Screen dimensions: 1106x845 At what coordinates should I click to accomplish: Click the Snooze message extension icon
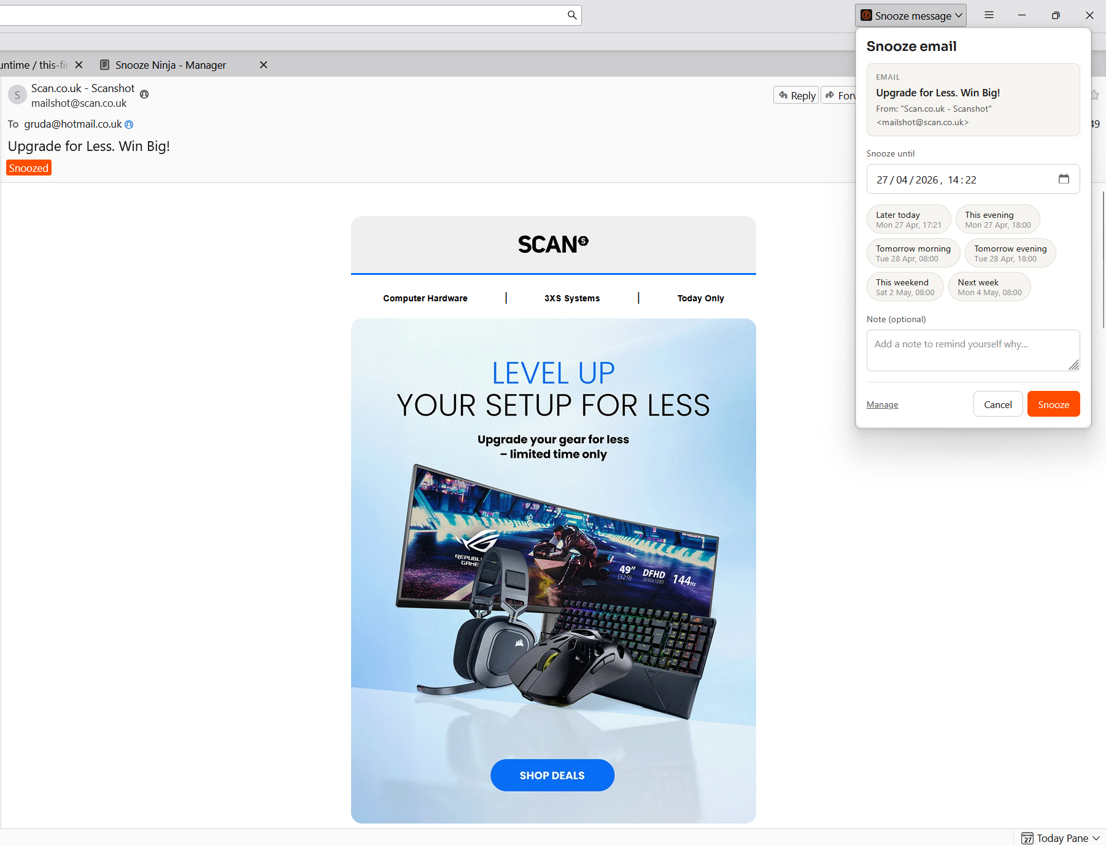pos(867,15)
